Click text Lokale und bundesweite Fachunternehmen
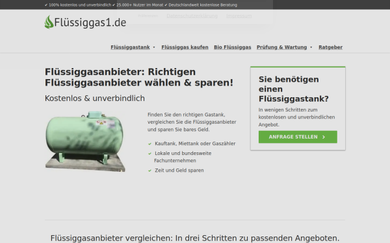This screenshot has width=390, height=243. 183,157
